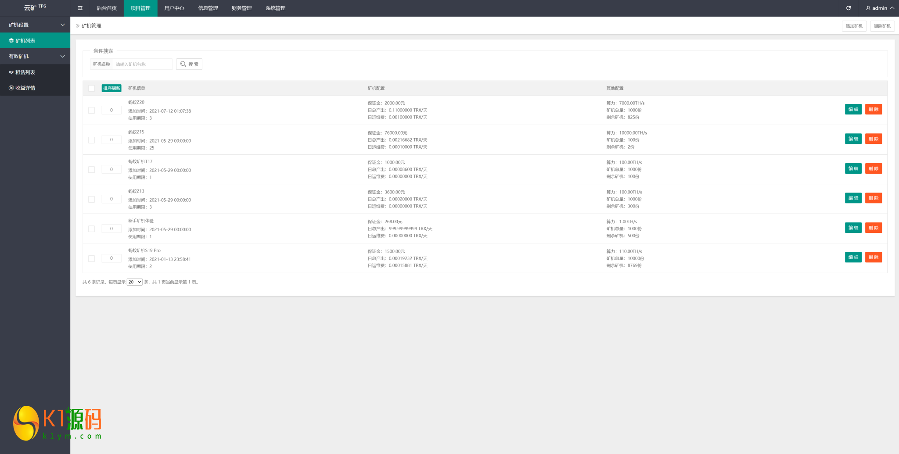This screenshot has width=899, height=454.
Task: Open the 信息管理 menu
Action: [x=208, y=8]
